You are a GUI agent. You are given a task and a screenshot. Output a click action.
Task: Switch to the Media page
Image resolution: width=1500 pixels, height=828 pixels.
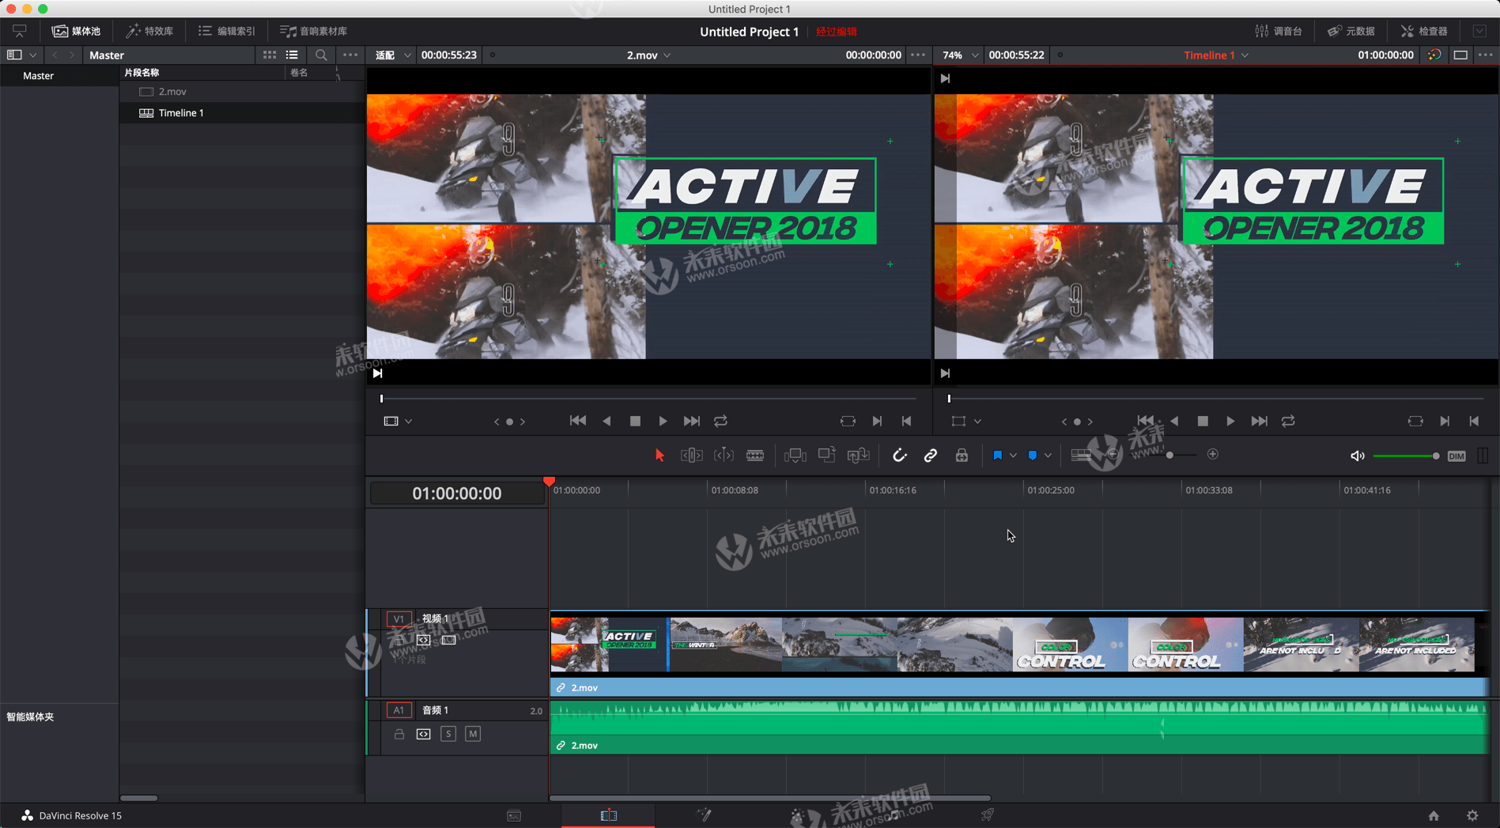click(514, 815)
